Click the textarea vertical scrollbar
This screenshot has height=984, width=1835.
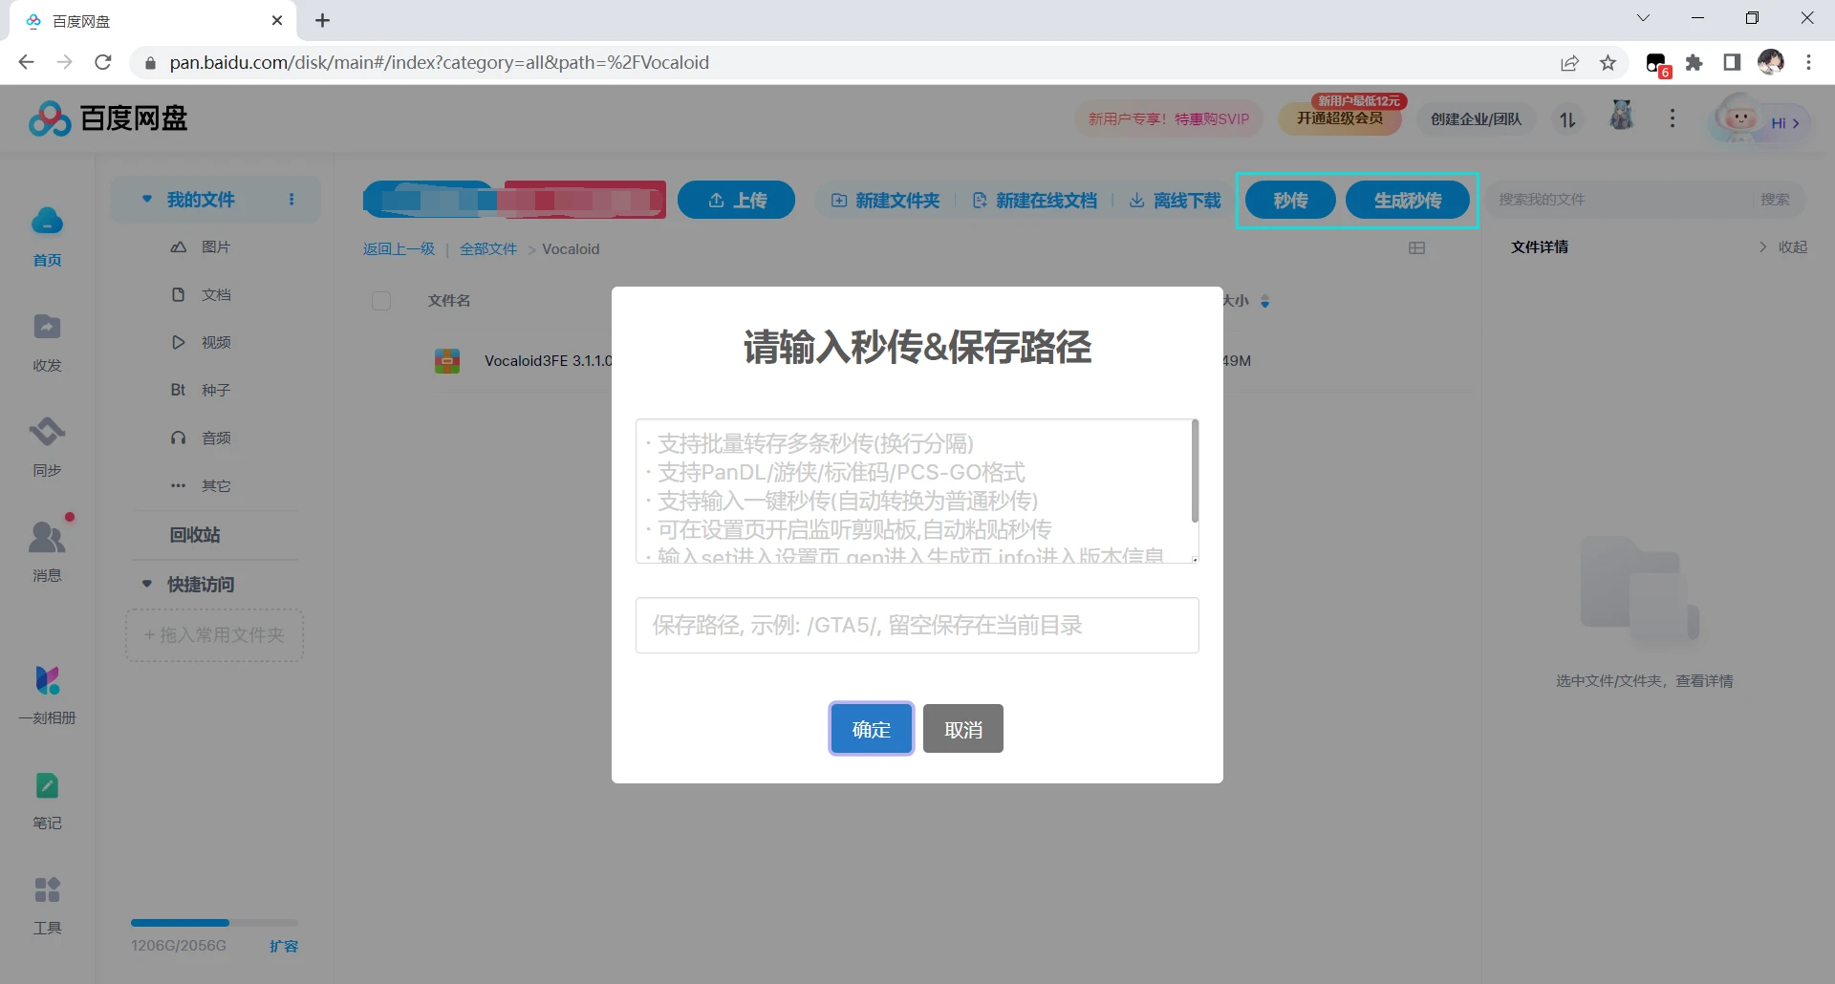pyautogui.click(x=1195, y=471)
